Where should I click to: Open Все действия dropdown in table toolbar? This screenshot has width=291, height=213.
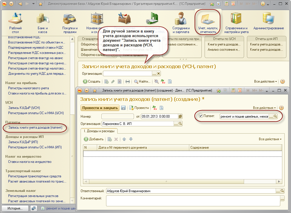pyautogui.click(x=270, y=139)
